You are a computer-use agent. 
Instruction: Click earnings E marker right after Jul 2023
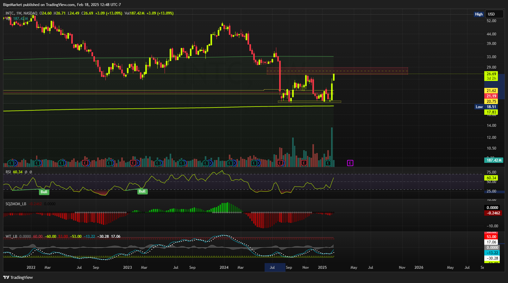pos(182,163)
